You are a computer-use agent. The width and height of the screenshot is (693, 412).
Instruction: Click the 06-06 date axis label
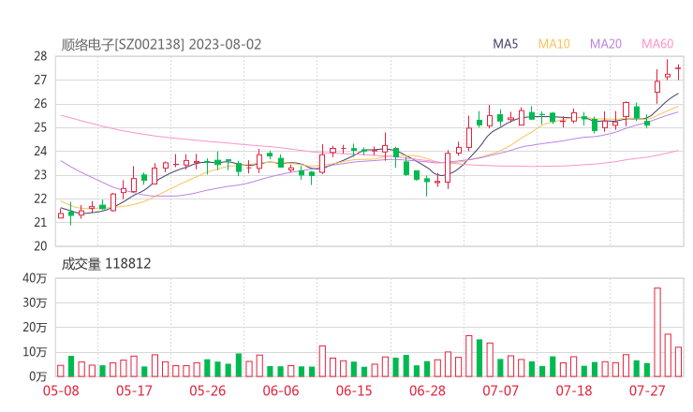coord(281,390)
